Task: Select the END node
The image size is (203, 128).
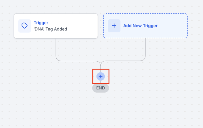Action: 101,88
